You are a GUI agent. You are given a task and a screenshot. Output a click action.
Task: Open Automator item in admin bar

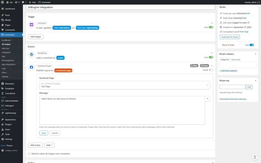pos(44,2)
